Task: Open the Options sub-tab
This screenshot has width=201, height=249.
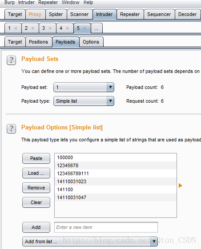Action: click(x=91, y=42)
